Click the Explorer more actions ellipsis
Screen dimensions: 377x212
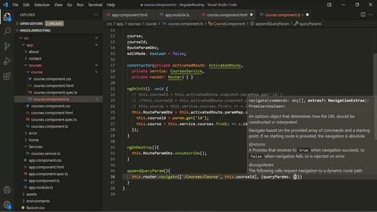click(95, 15)
